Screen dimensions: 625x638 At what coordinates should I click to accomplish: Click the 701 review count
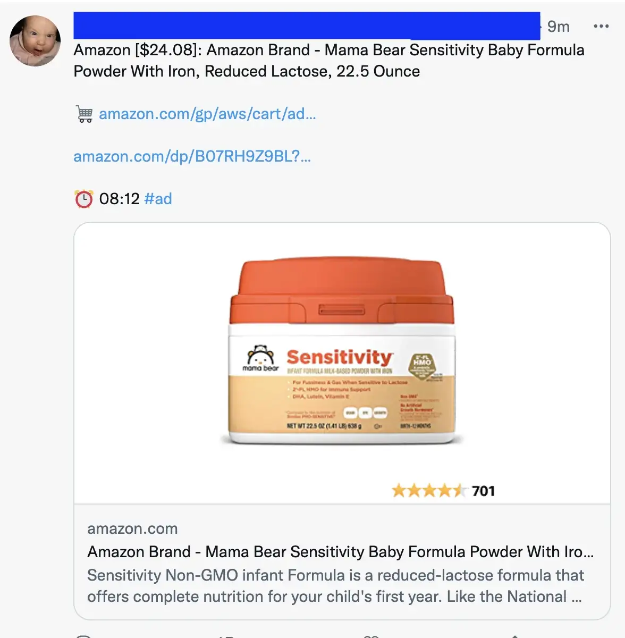483,491
